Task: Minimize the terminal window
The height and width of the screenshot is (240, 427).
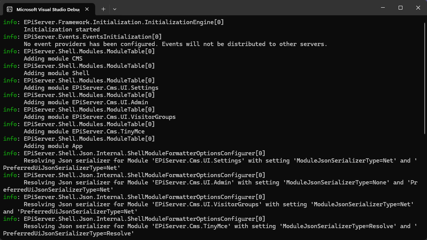Action: point(382,8)
